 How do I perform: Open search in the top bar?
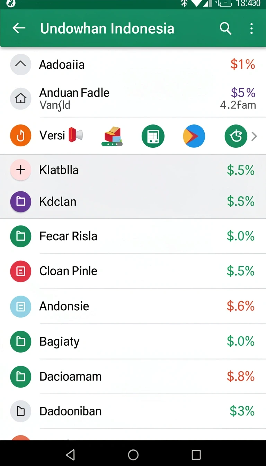pyautogui.click(x=225, y=28)
